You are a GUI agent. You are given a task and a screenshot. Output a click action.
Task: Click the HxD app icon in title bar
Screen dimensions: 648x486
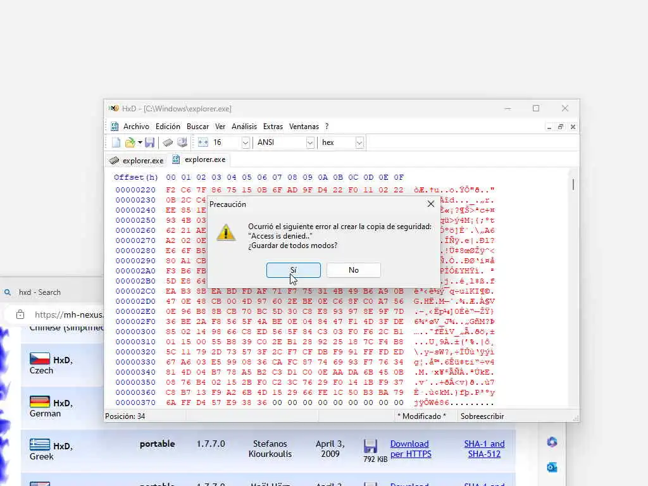[x=114, y=108]
